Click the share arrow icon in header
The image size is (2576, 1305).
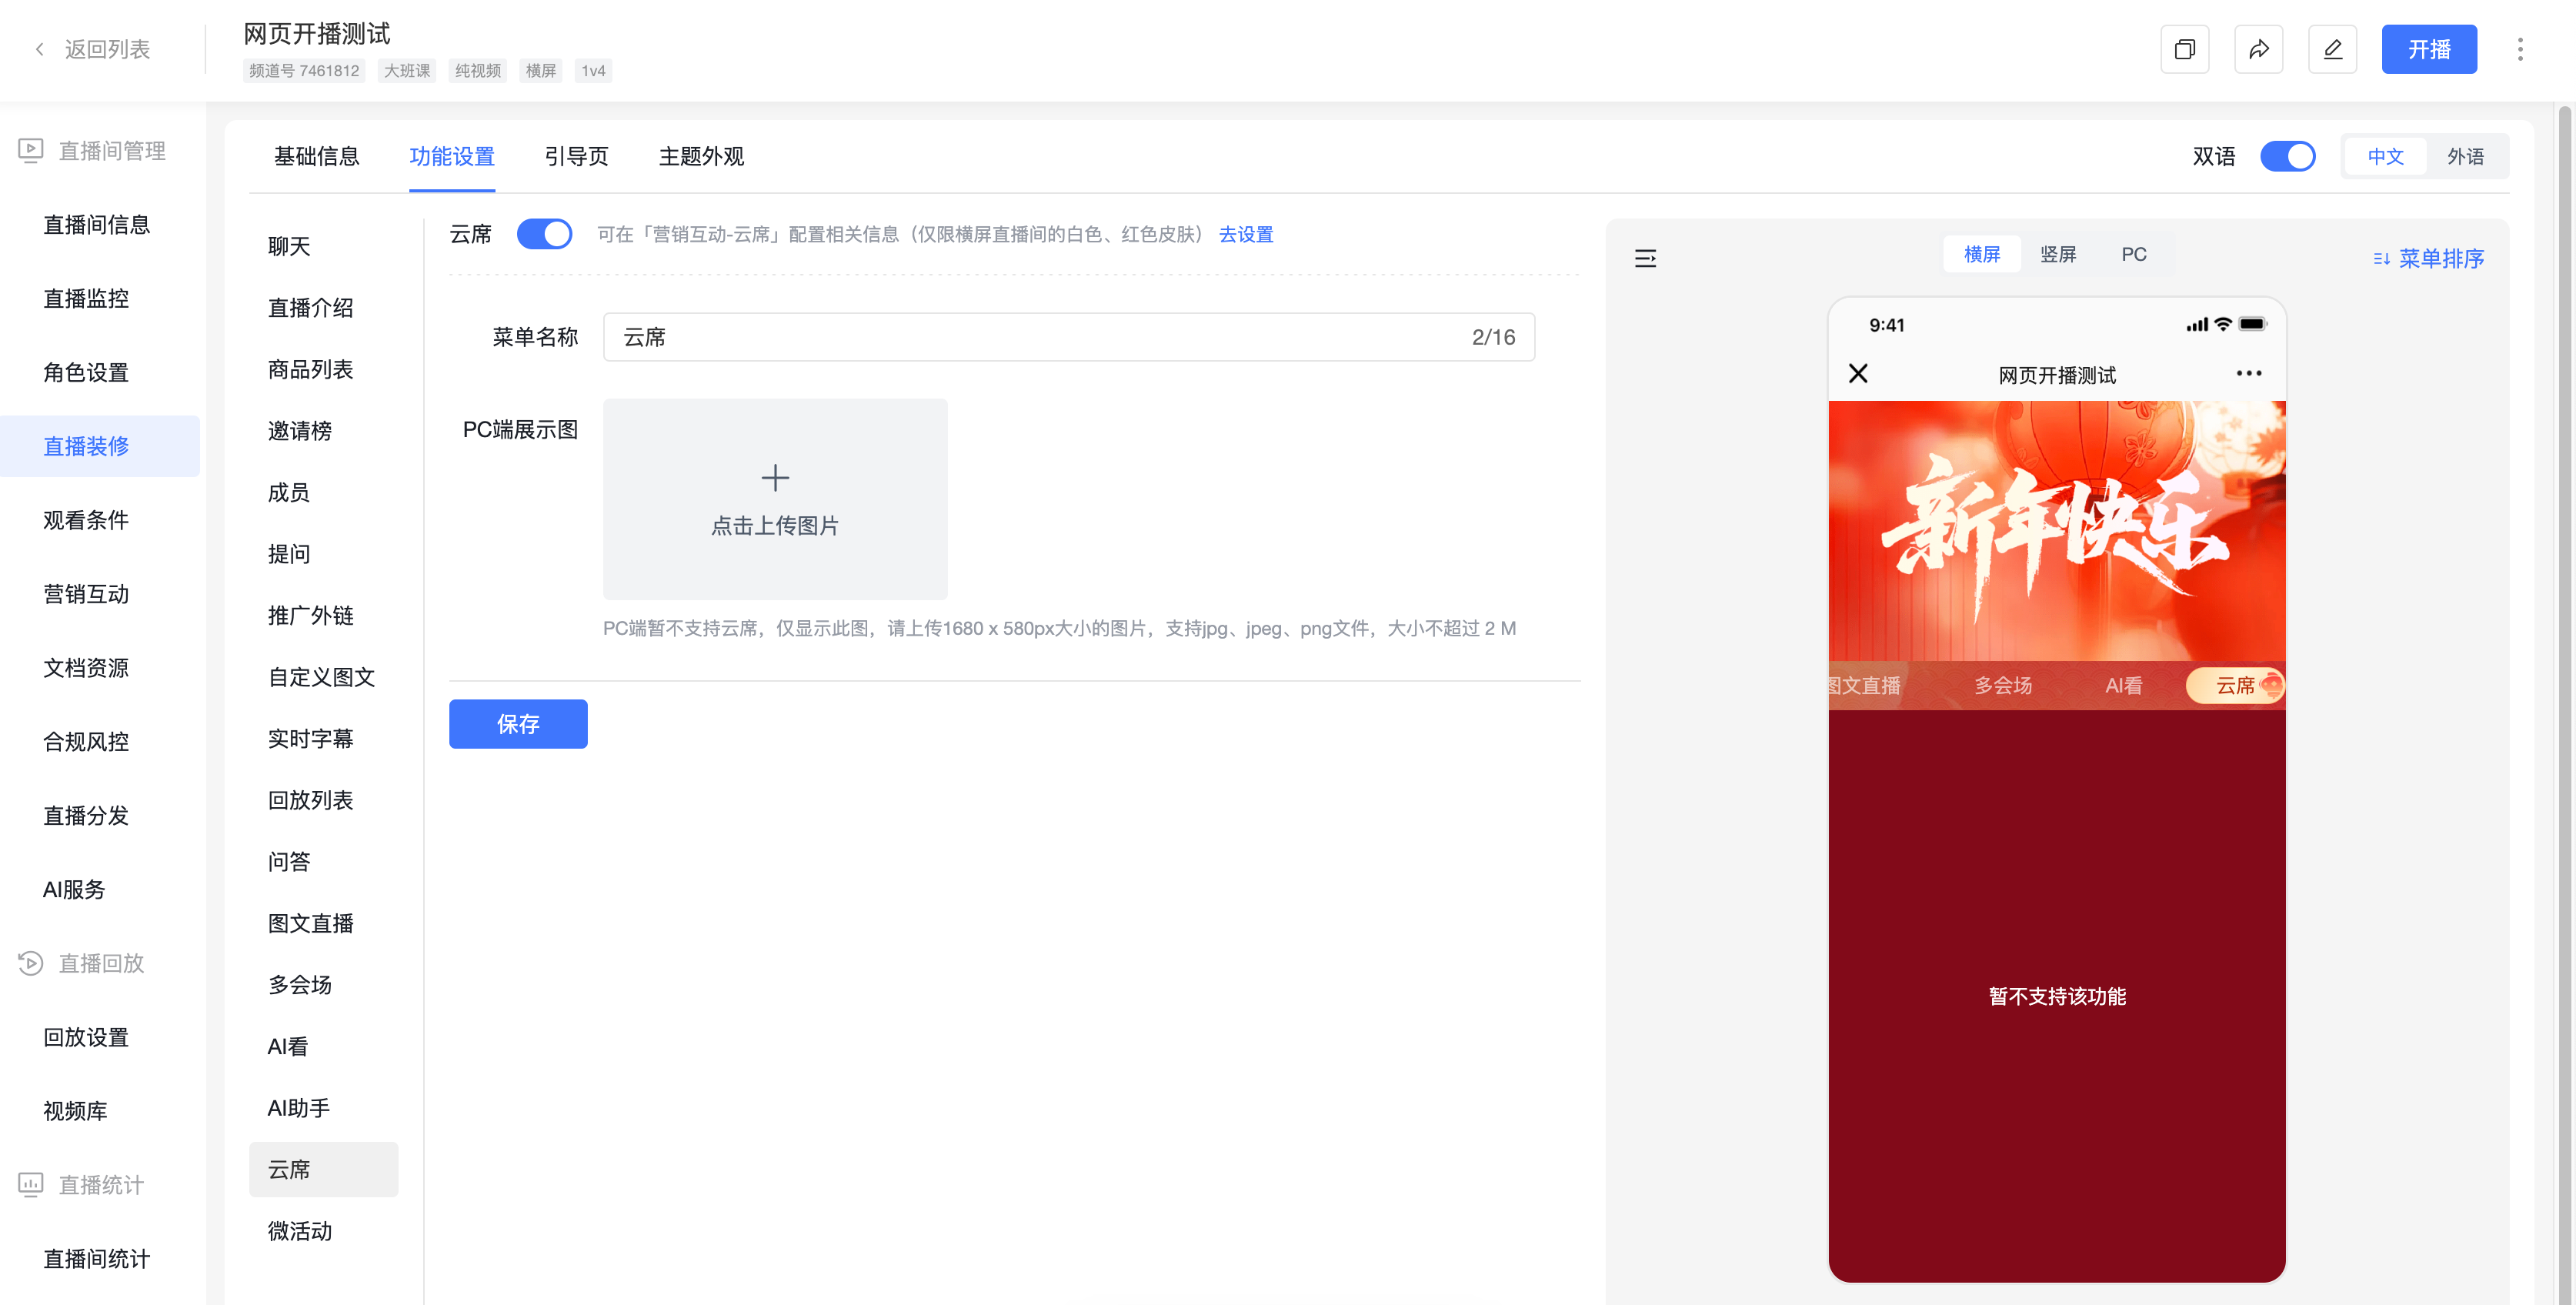[2258, 49]
